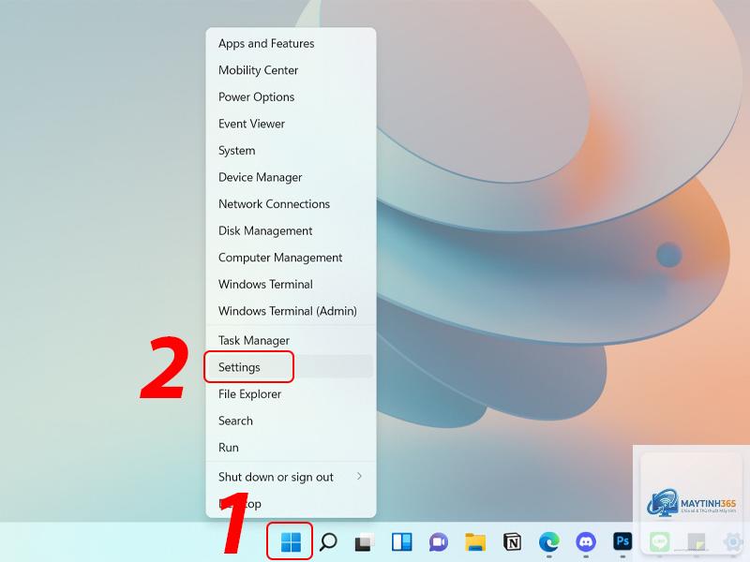Launch Photoshop from the taskbar

point(622,541)
